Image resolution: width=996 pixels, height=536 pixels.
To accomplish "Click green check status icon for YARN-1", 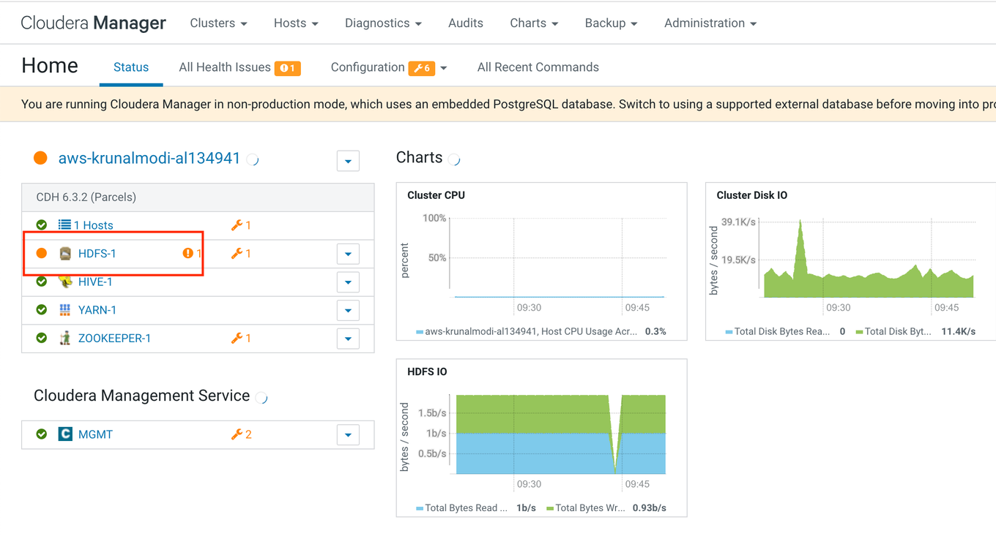I will pos(42,310).
